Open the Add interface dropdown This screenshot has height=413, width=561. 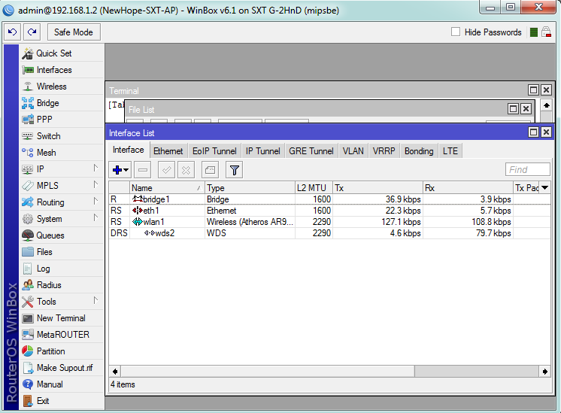(120, 169)
